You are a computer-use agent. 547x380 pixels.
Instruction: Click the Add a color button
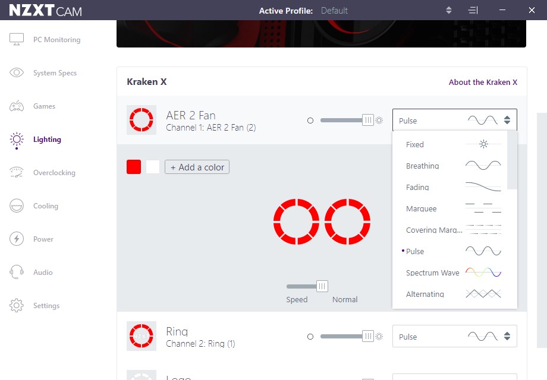(197, 167)
